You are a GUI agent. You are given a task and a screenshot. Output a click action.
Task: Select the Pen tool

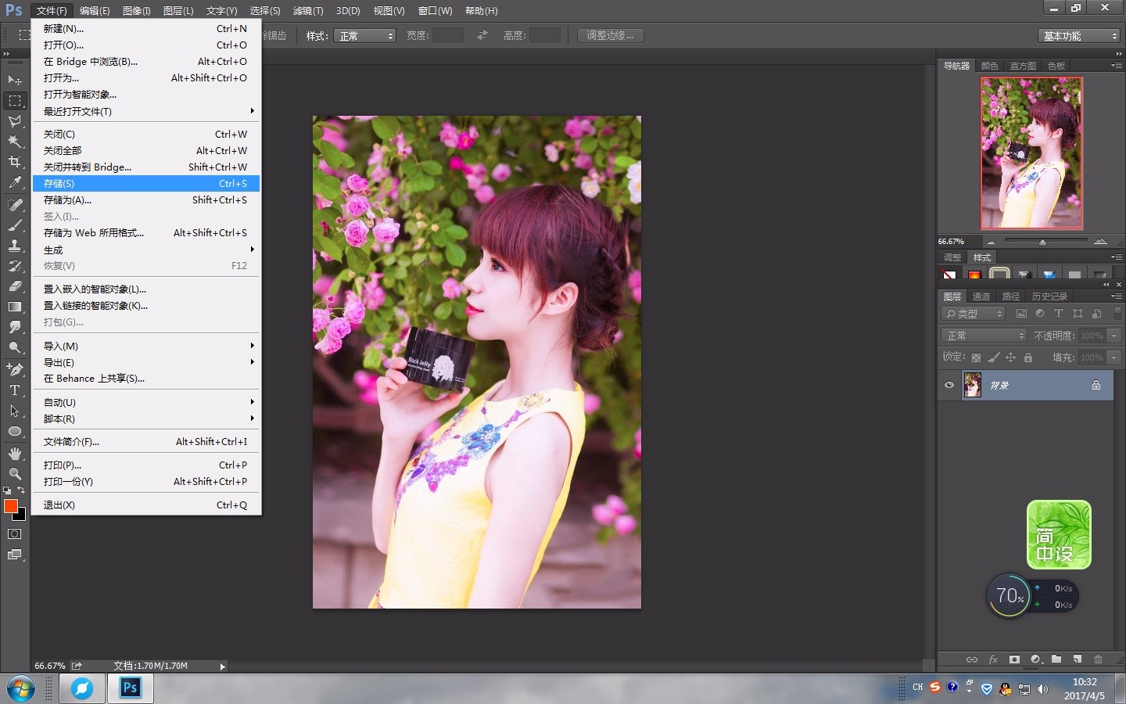tap(15, 369)
